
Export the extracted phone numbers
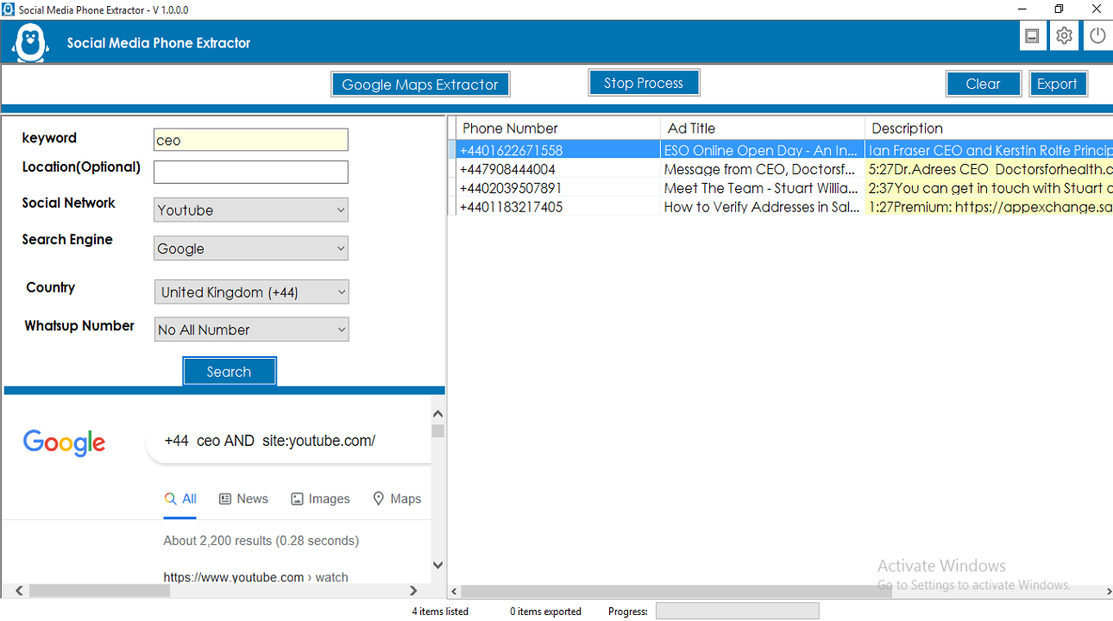pos(1058,83)
